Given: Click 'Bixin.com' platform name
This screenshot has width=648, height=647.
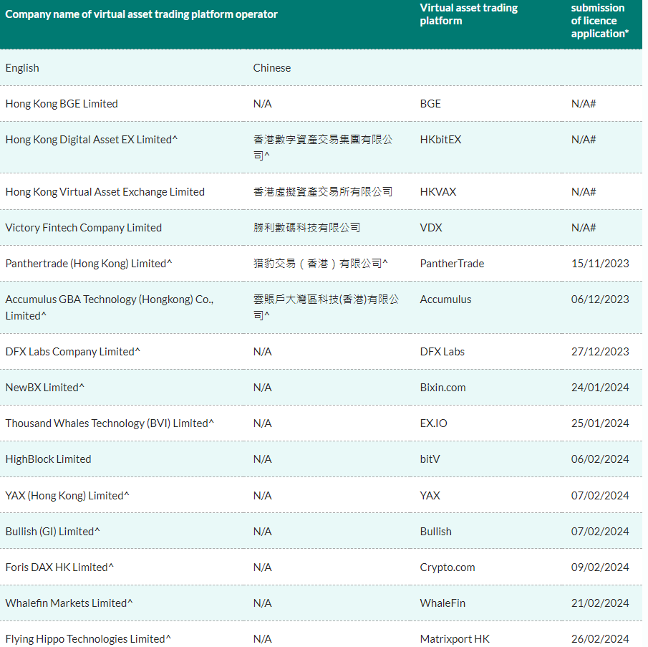Looking at the screenshot, I should 443,388.
